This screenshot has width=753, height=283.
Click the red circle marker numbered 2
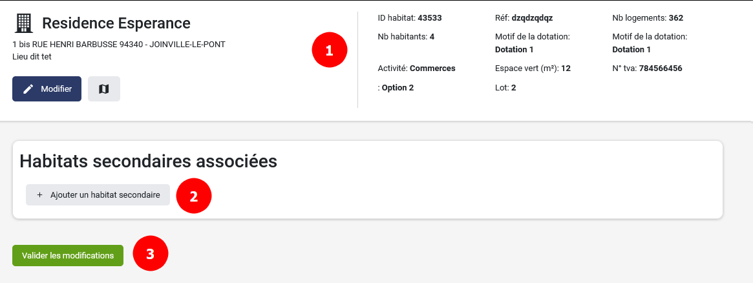(x=193, y=196)
